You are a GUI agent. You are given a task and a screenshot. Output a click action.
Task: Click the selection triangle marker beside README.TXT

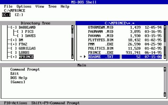(85, 57)
